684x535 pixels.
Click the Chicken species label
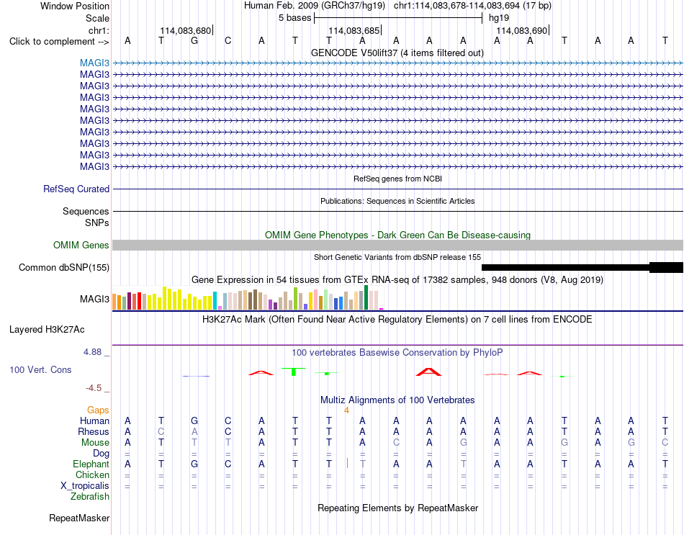pos(92,475)
